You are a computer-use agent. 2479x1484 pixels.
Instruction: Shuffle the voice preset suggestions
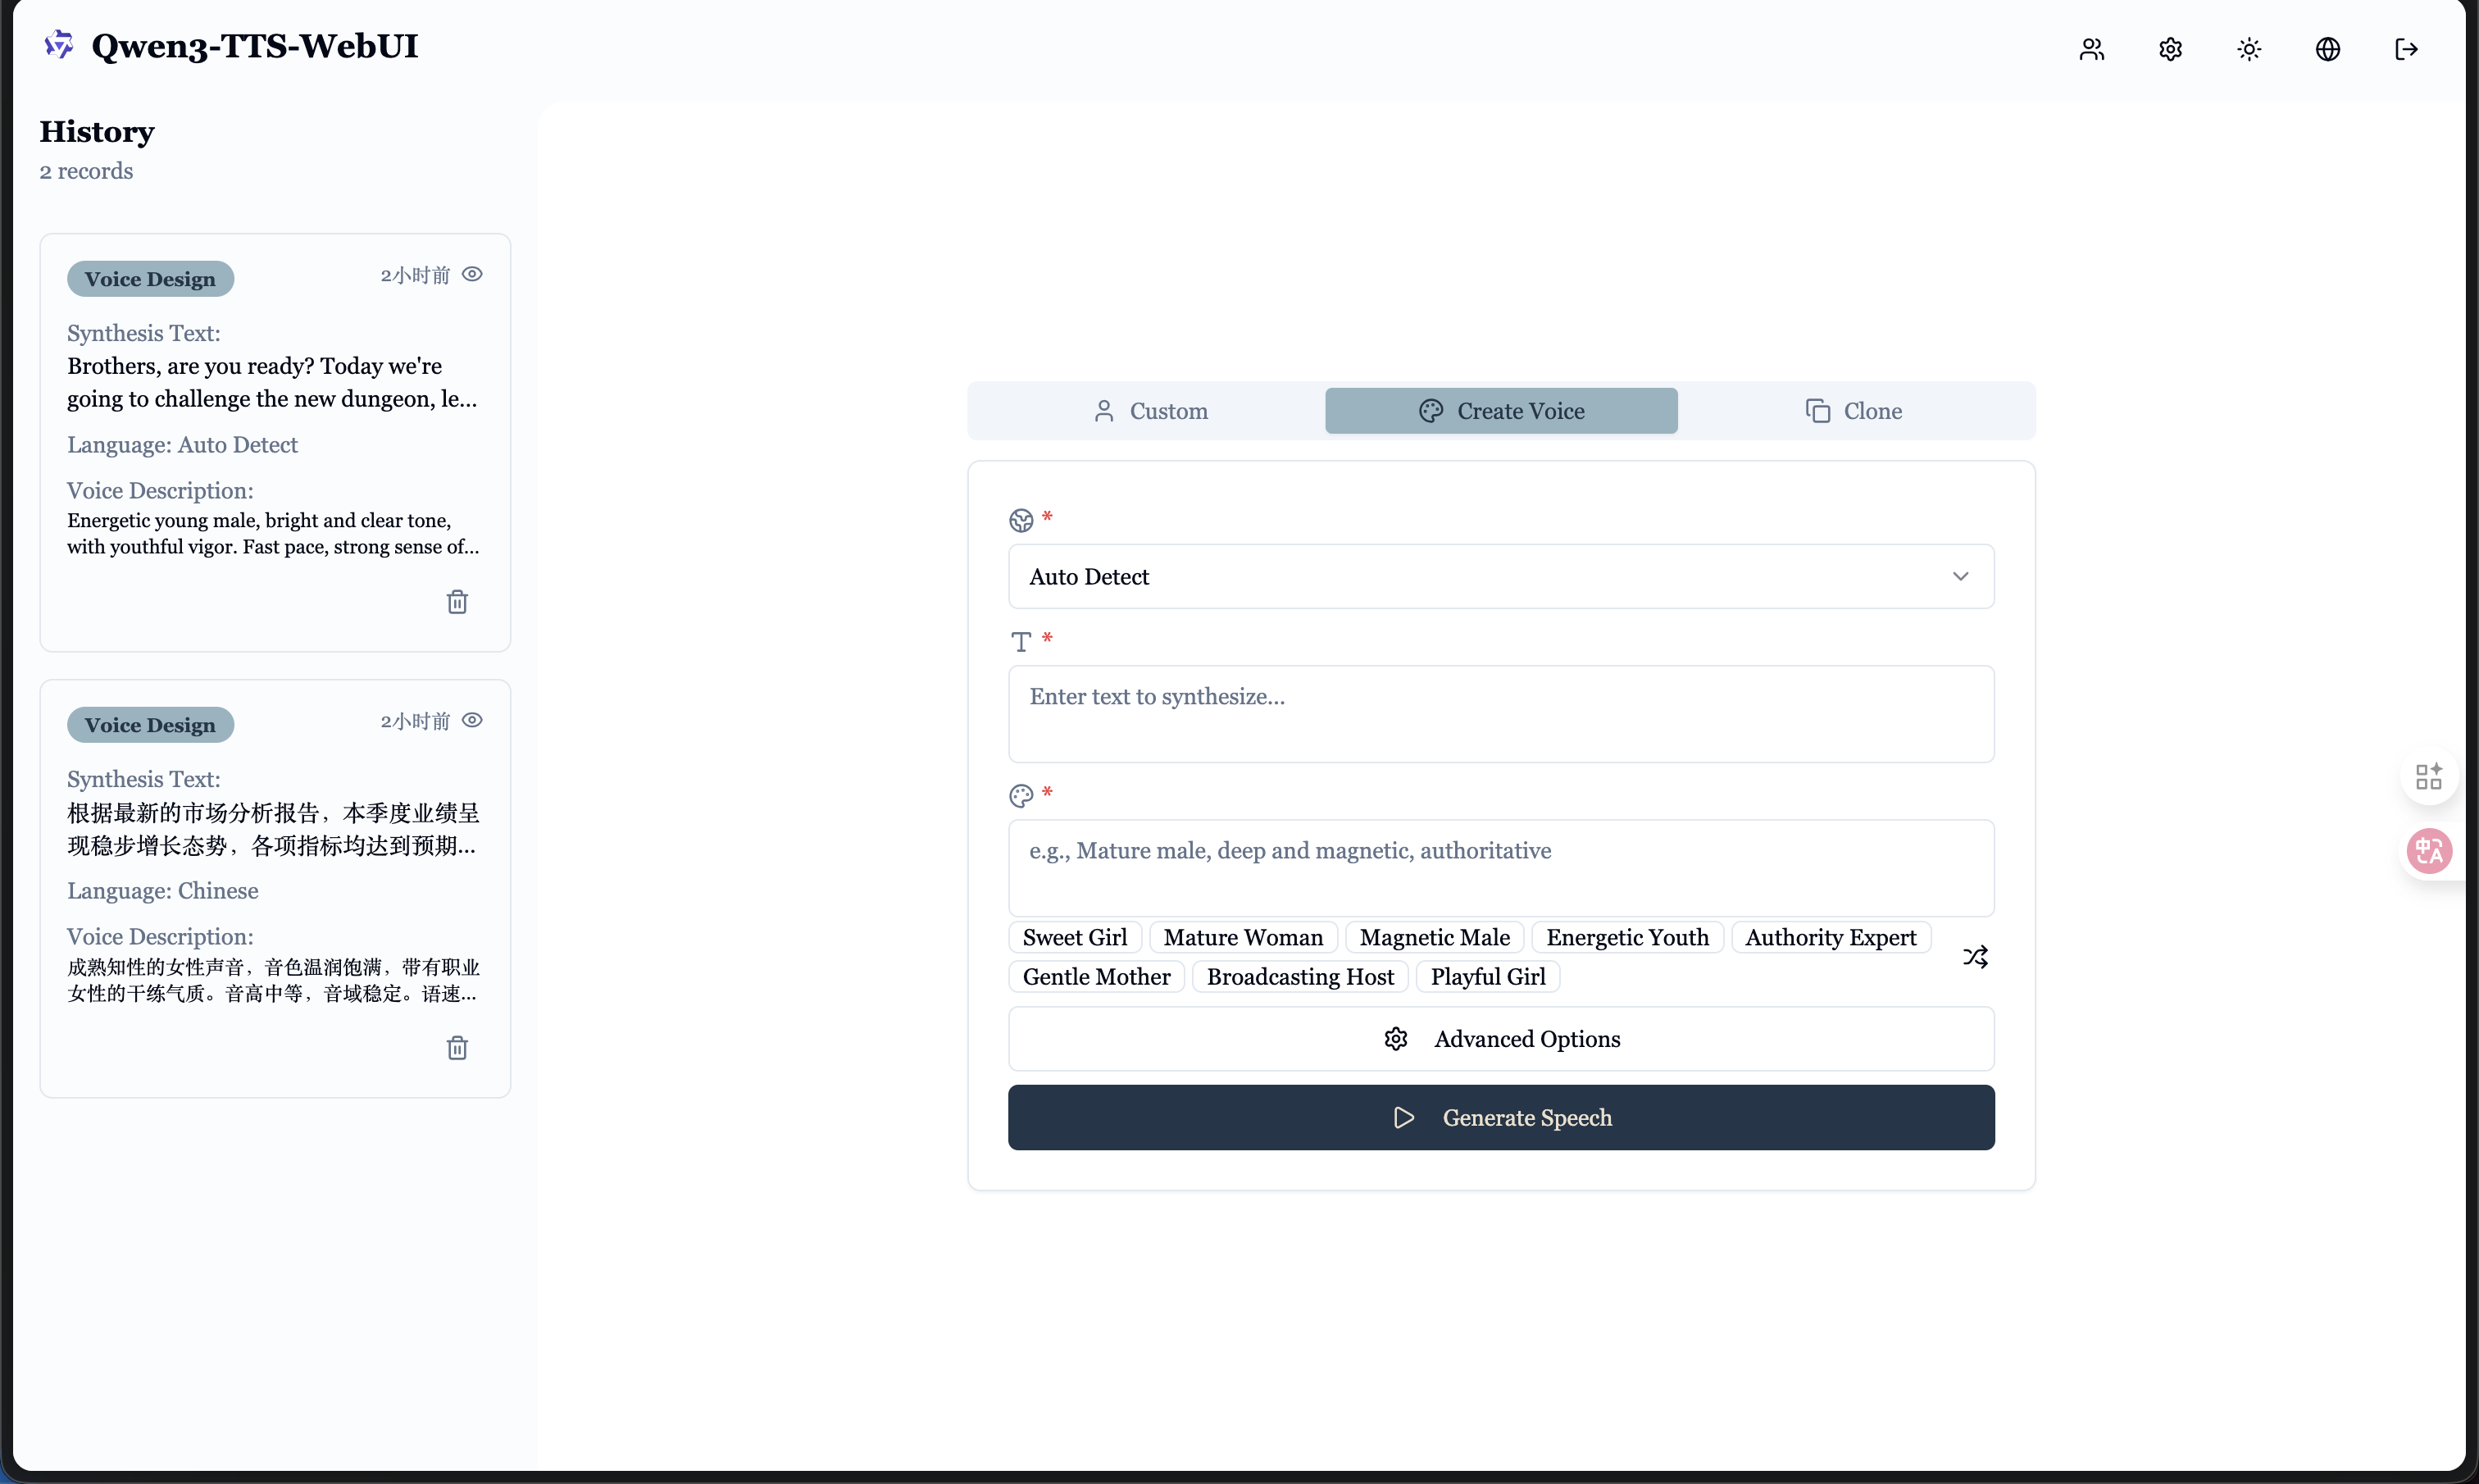pos(1975,957)
